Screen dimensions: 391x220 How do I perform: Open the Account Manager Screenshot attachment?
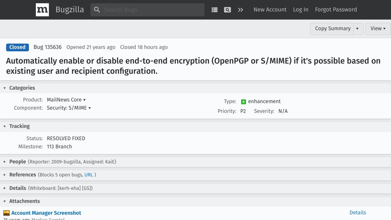coord(46,213)
